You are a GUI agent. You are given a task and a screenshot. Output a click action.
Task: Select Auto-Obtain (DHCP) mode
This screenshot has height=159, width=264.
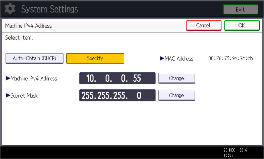35,58
